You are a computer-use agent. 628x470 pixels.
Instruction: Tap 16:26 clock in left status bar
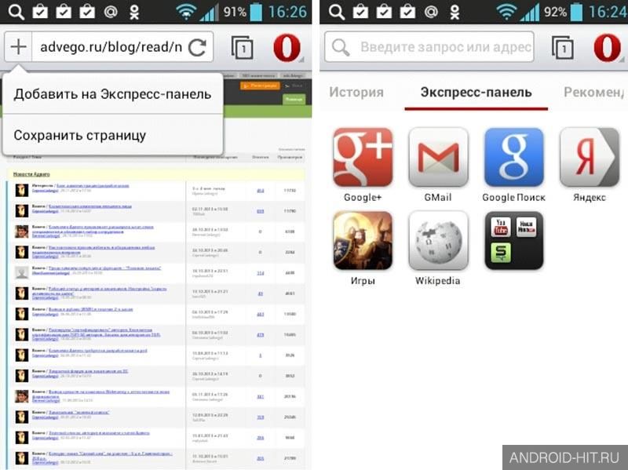(x=287, y=12)
